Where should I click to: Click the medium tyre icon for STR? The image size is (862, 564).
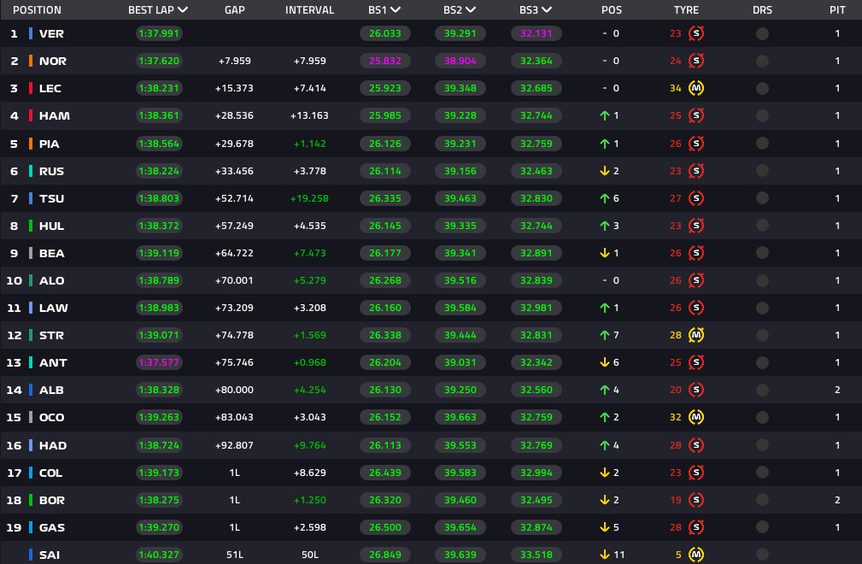coord(696,335)
